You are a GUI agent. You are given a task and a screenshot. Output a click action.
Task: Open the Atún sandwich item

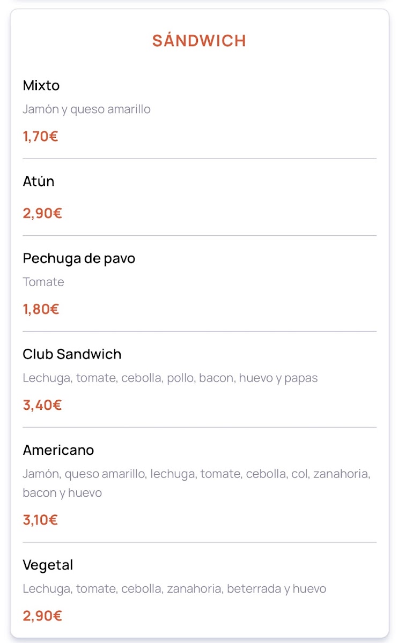click(x=39, y=182)
